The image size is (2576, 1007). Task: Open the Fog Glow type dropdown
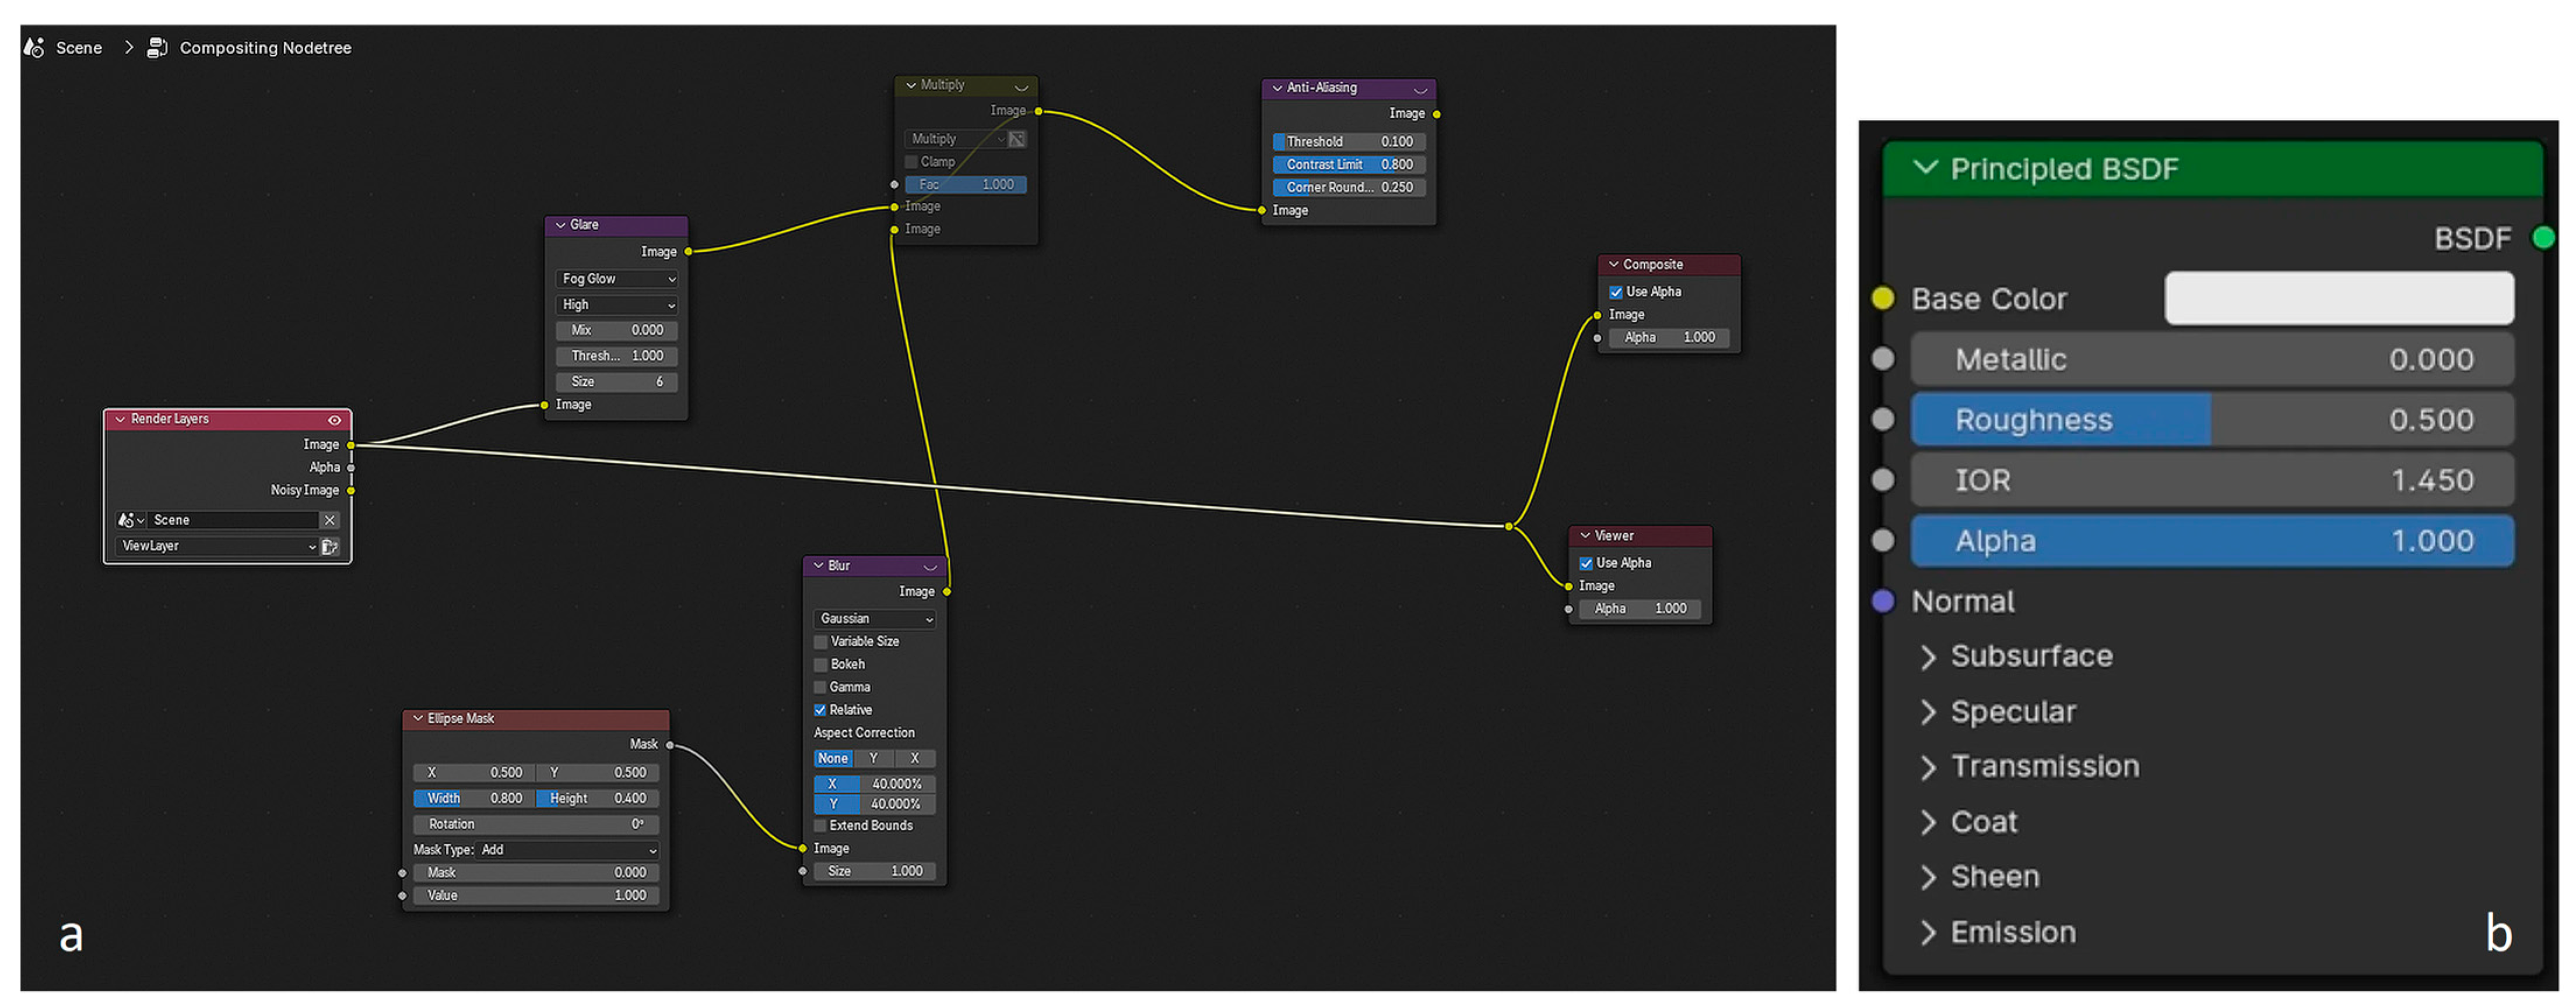tap(617, 279)
